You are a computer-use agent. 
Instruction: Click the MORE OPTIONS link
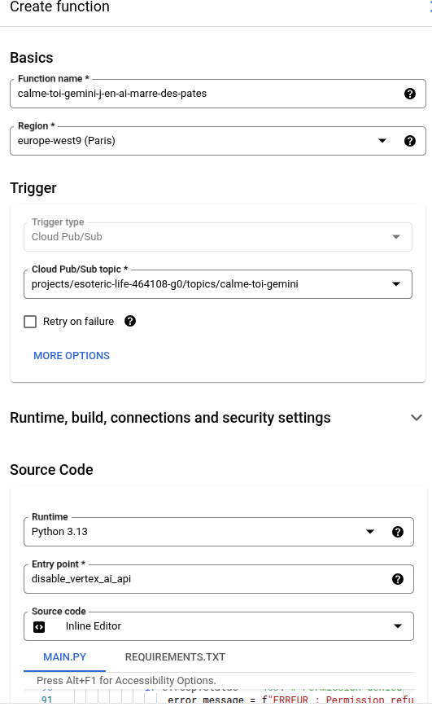pos(72,355)
